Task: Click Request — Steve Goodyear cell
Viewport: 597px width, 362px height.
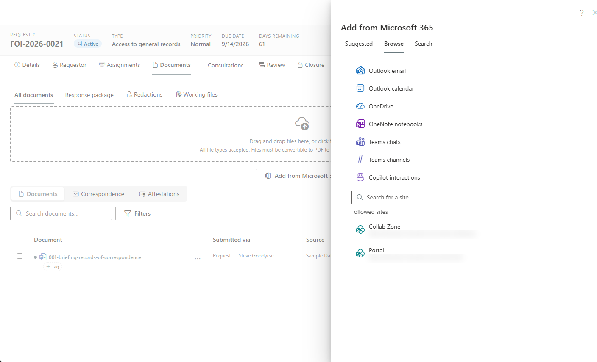Action: [x=243, y=256]
